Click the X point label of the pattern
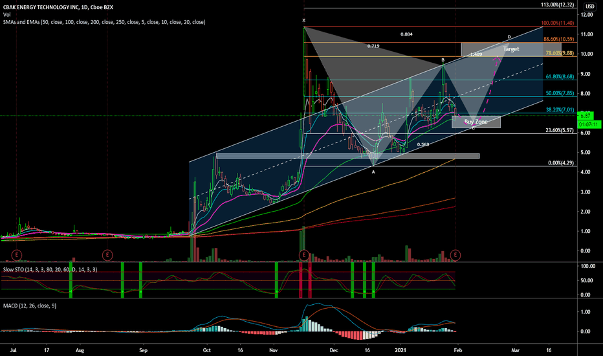Image resolution: width=603 pixels, height=356 pixels. [x=304, y=21]
